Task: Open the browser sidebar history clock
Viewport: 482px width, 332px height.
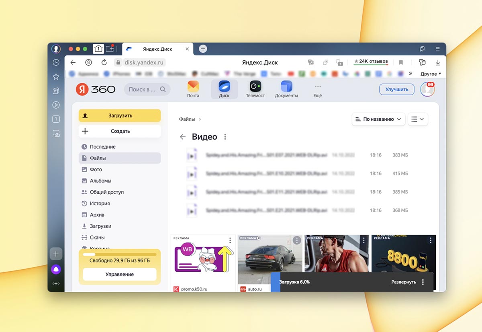Action: (x=56, y=62)
